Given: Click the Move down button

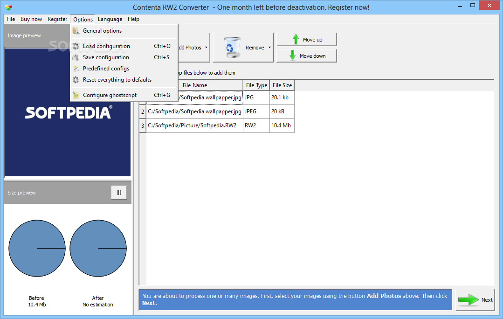Looking at the screenshot, I should click(x=307, y=55).
